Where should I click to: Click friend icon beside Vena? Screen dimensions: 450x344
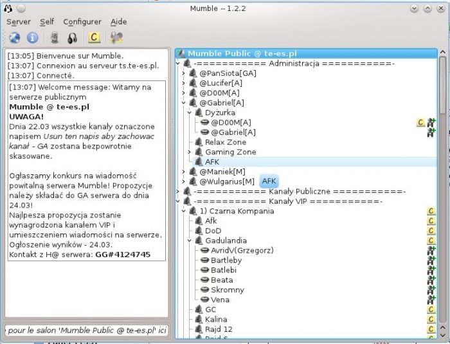coord(431,300)
